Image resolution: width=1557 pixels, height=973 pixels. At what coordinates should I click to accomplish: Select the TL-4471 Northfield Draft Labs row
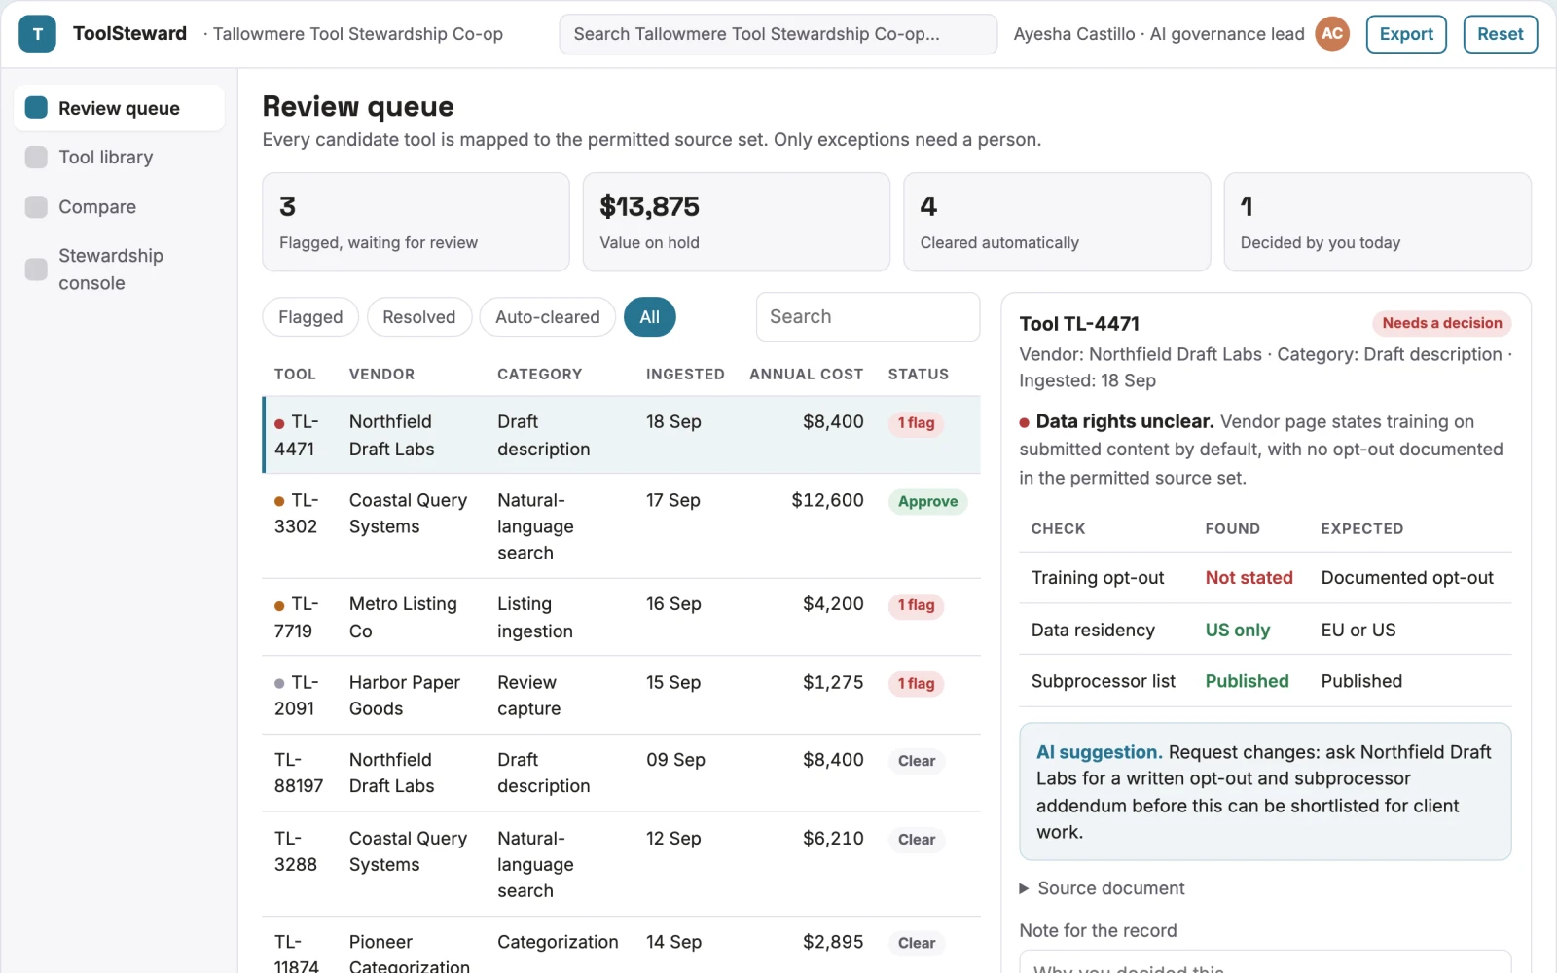622,435
